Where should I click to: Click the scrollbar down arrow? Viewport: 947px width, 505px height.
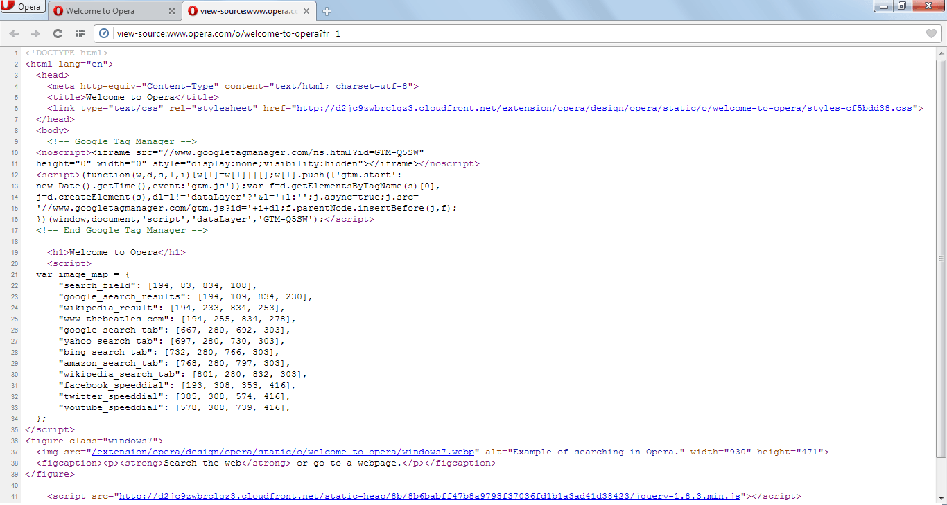[941, 499]
